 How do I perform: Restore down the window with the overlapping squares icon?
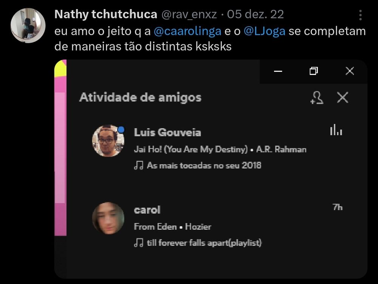(x=314, y=71)
